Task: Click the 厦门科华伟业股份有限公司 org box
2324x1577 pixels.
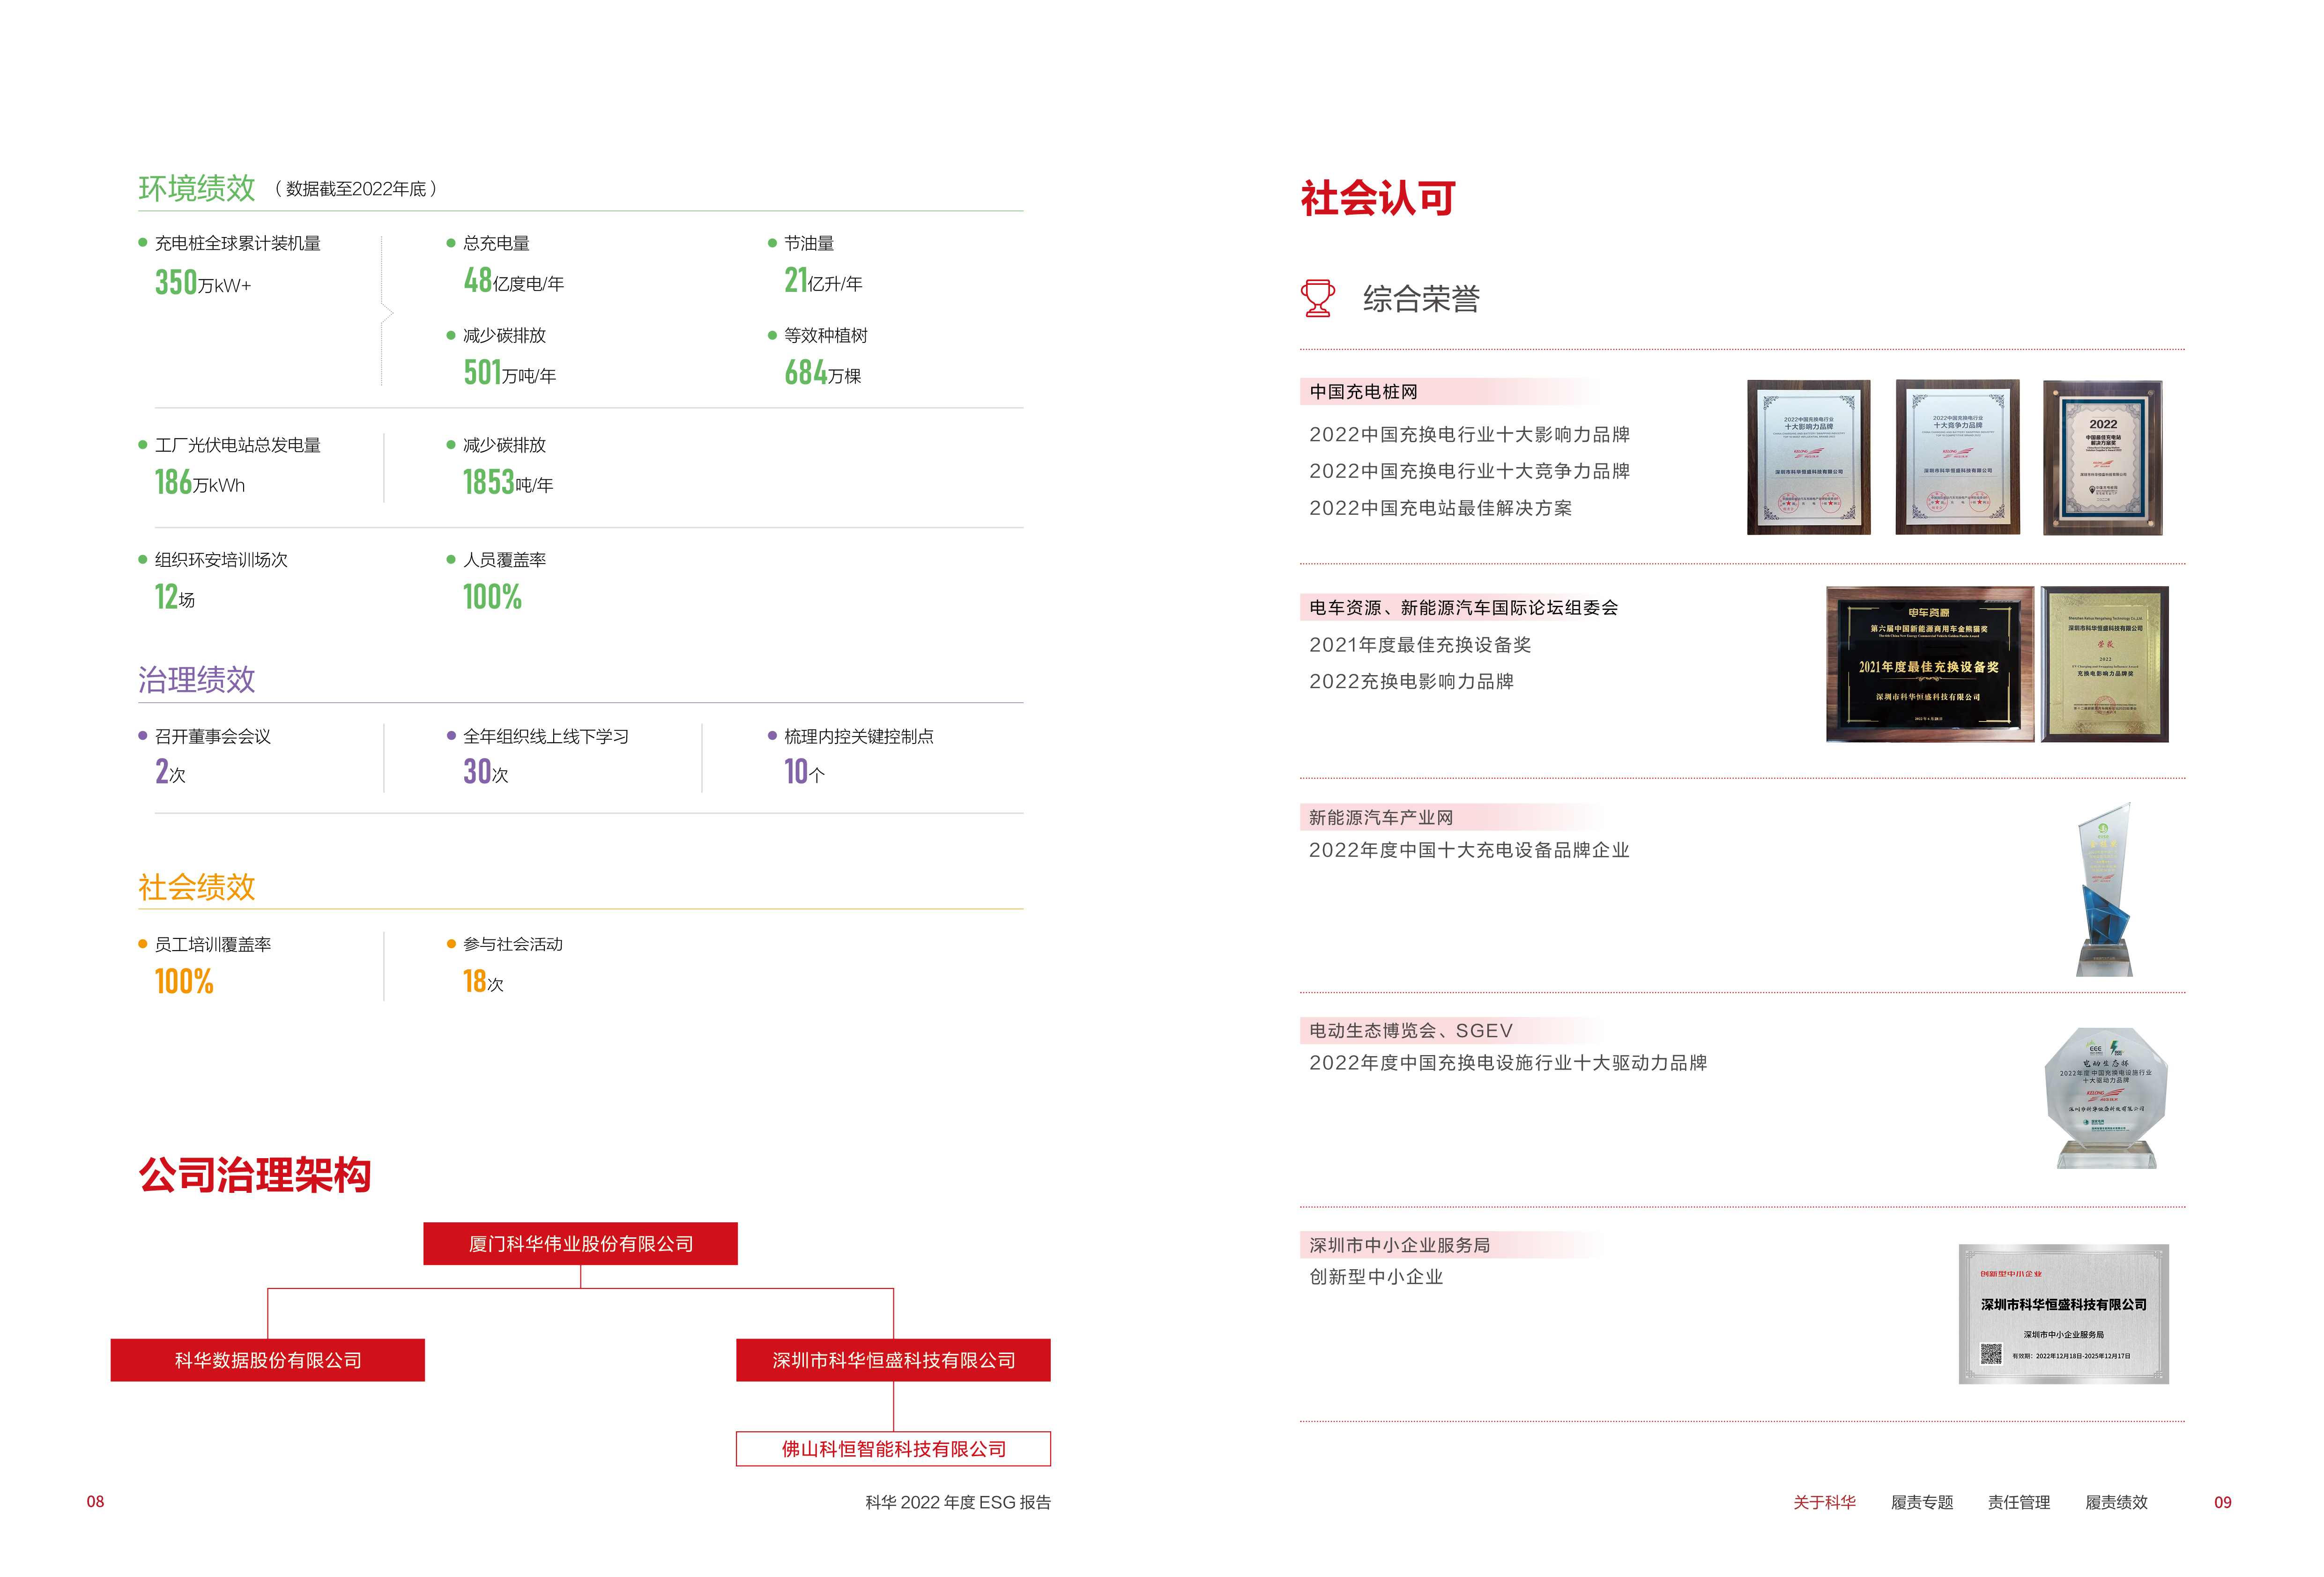Action: pos(580,1243)
